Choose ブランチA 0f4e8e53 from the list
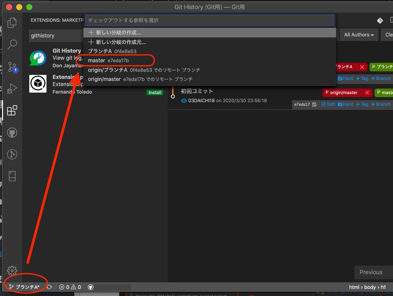This screenshot has width=393, height=296. (x=210, y=51)
